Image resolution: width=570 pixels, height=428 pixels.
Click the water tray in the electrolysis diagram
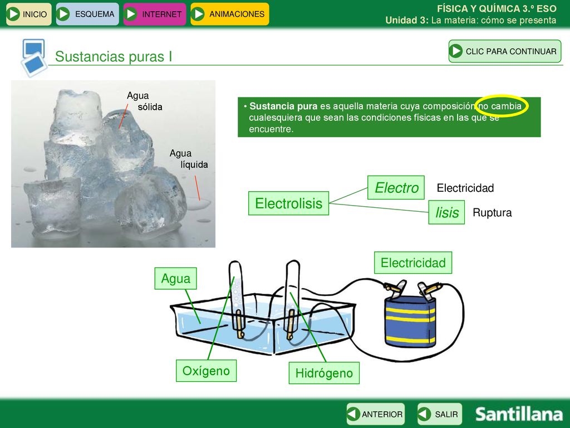coord(263,324)
